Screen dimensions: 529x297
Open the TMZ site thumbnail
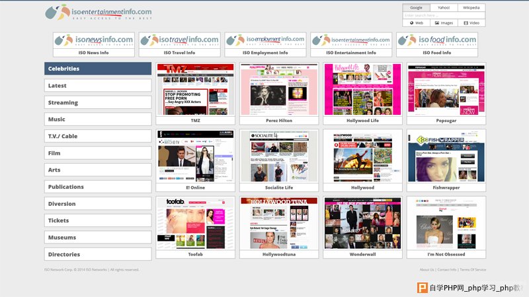pyautogui.click(x=195, y=89)
